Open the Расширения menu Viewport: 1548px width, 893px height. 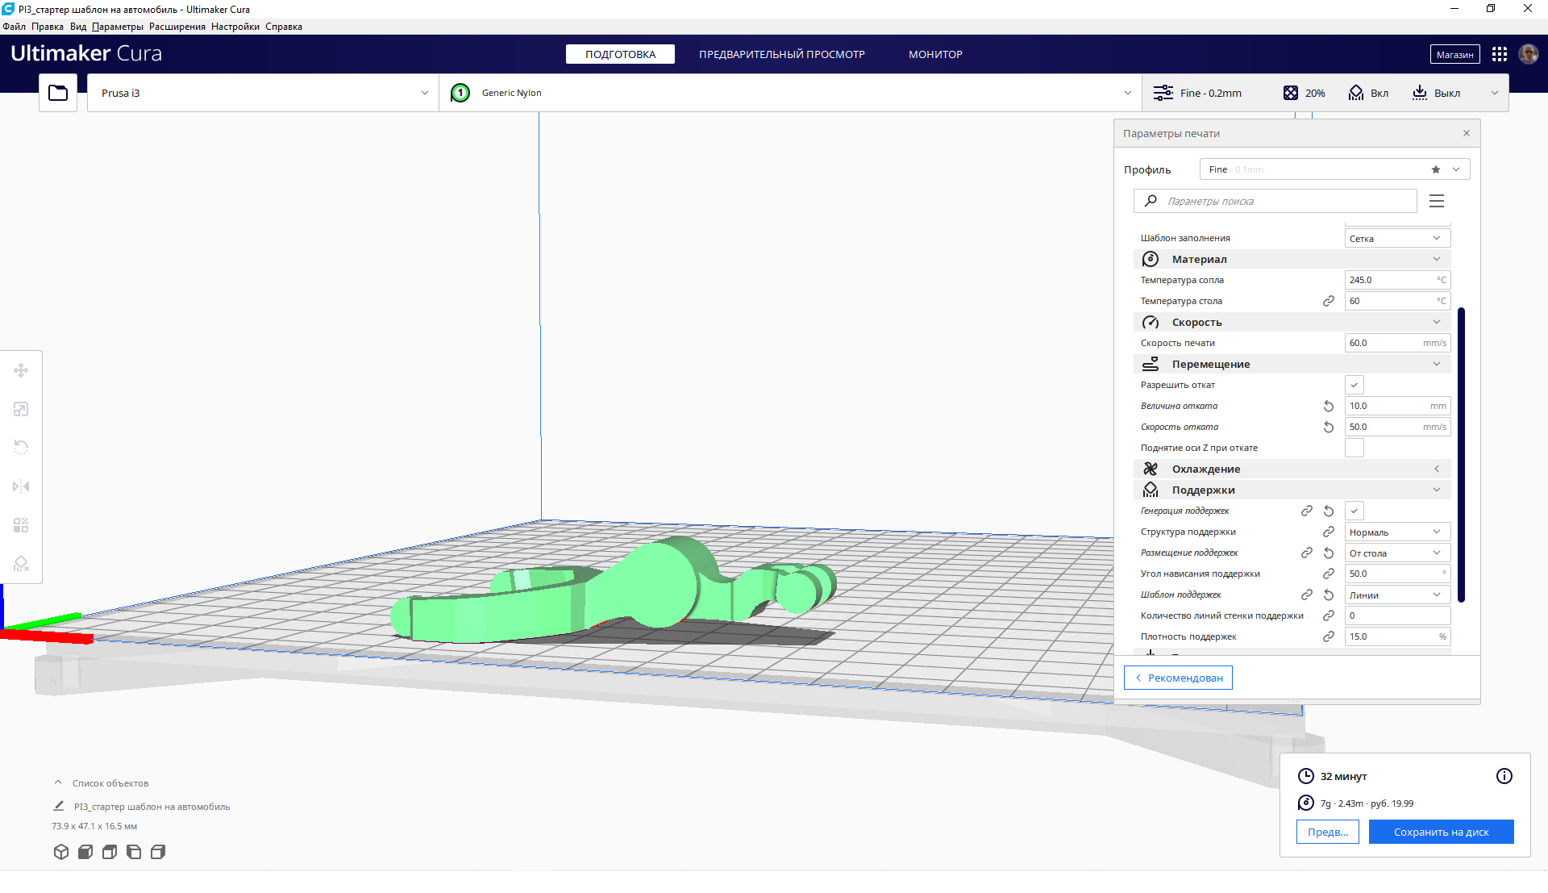click(x=177, y=27)
